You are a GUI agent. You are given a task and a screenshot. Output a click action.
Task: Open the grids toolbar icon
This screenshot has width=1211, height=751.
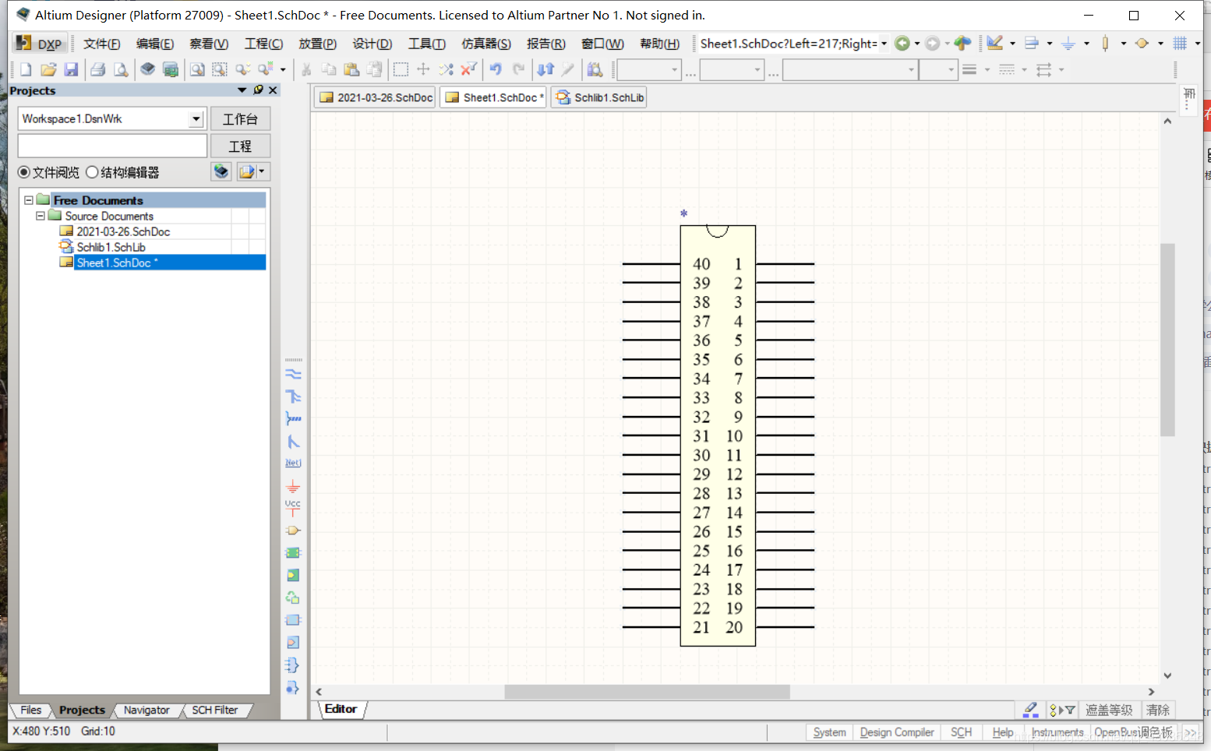[1180, 44]
